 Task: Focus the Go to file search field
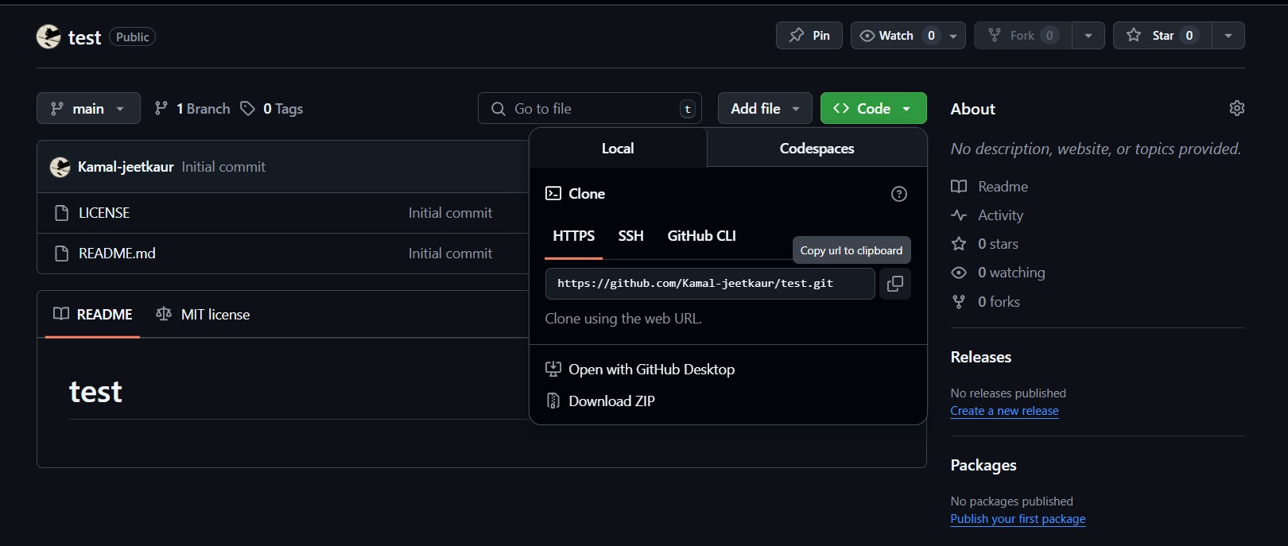(590, 108)
